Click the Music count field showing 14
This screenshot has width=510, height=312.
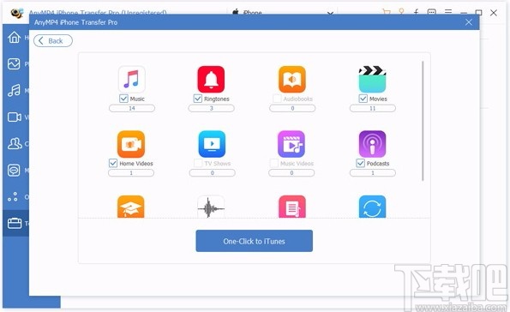pos(132,108)
